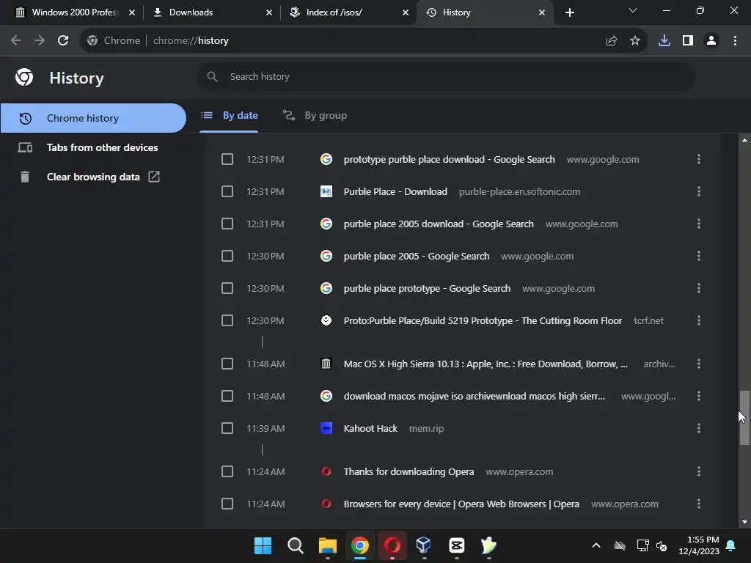Click the share this page icon
751x563 pixels.
pyautogui.click(x=611, y=41)
